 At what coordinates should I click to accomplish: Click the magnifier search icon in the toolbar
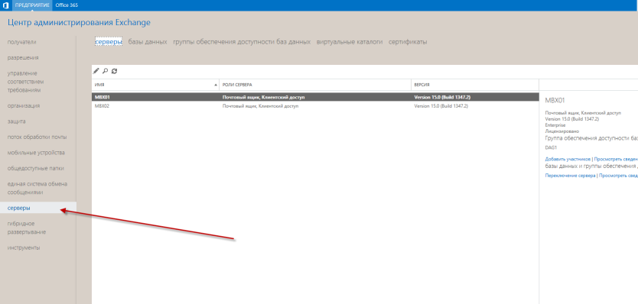pos(105,71)
